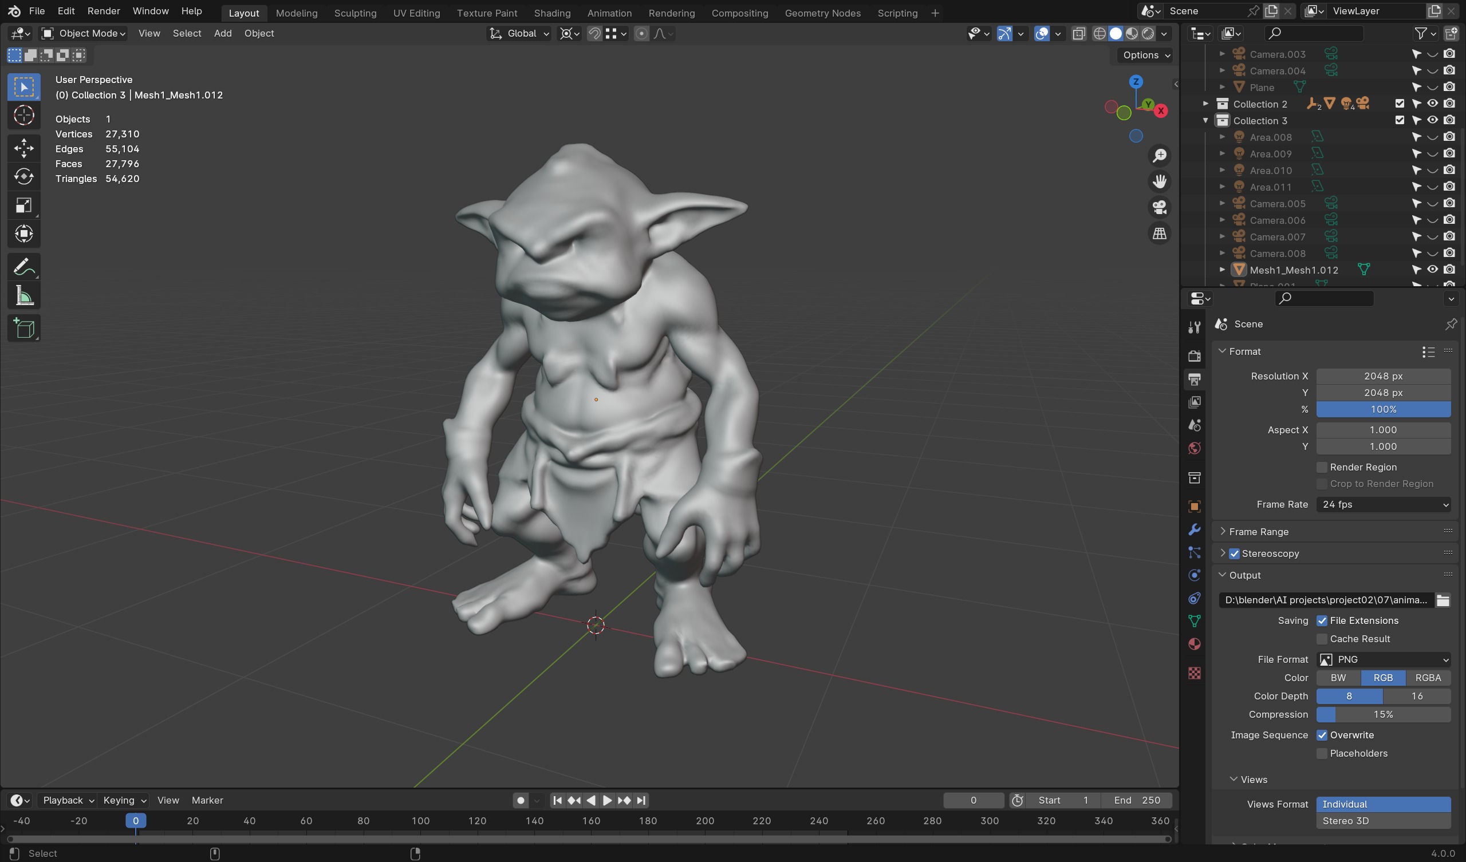Collapse the Output panel
Viewport: 1466px width, 862px height.
pos(1222,575)
